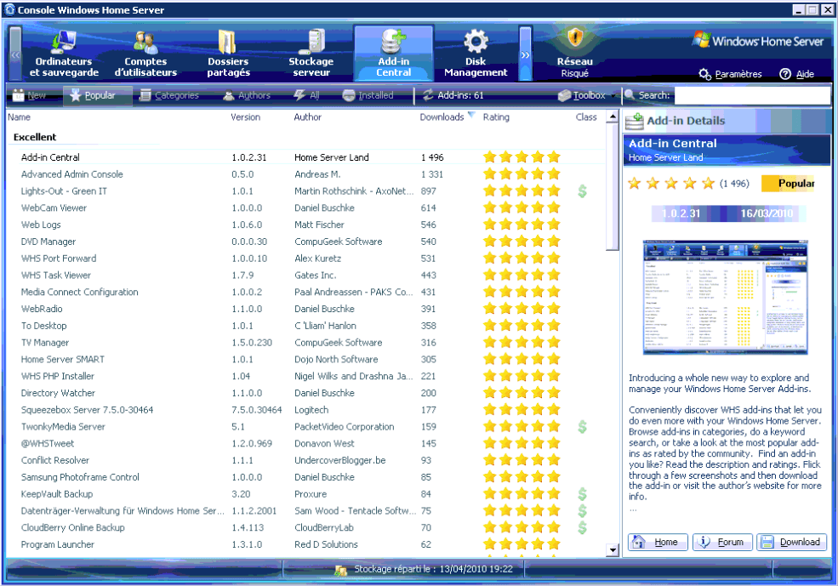Select the Squeezebox Server 7.5.0-30464 row
The image size is (838, 586).
pos(306,410)
